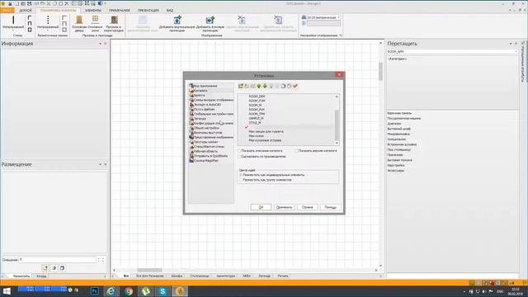Screen dimensions: 528x297
Task: Open the Шкафы view tab below the canvas
Action: (177, 276)
